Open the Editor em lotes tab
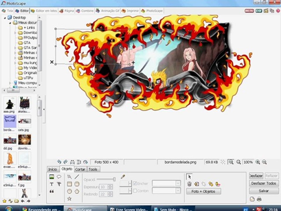 (x=44, y=11)
